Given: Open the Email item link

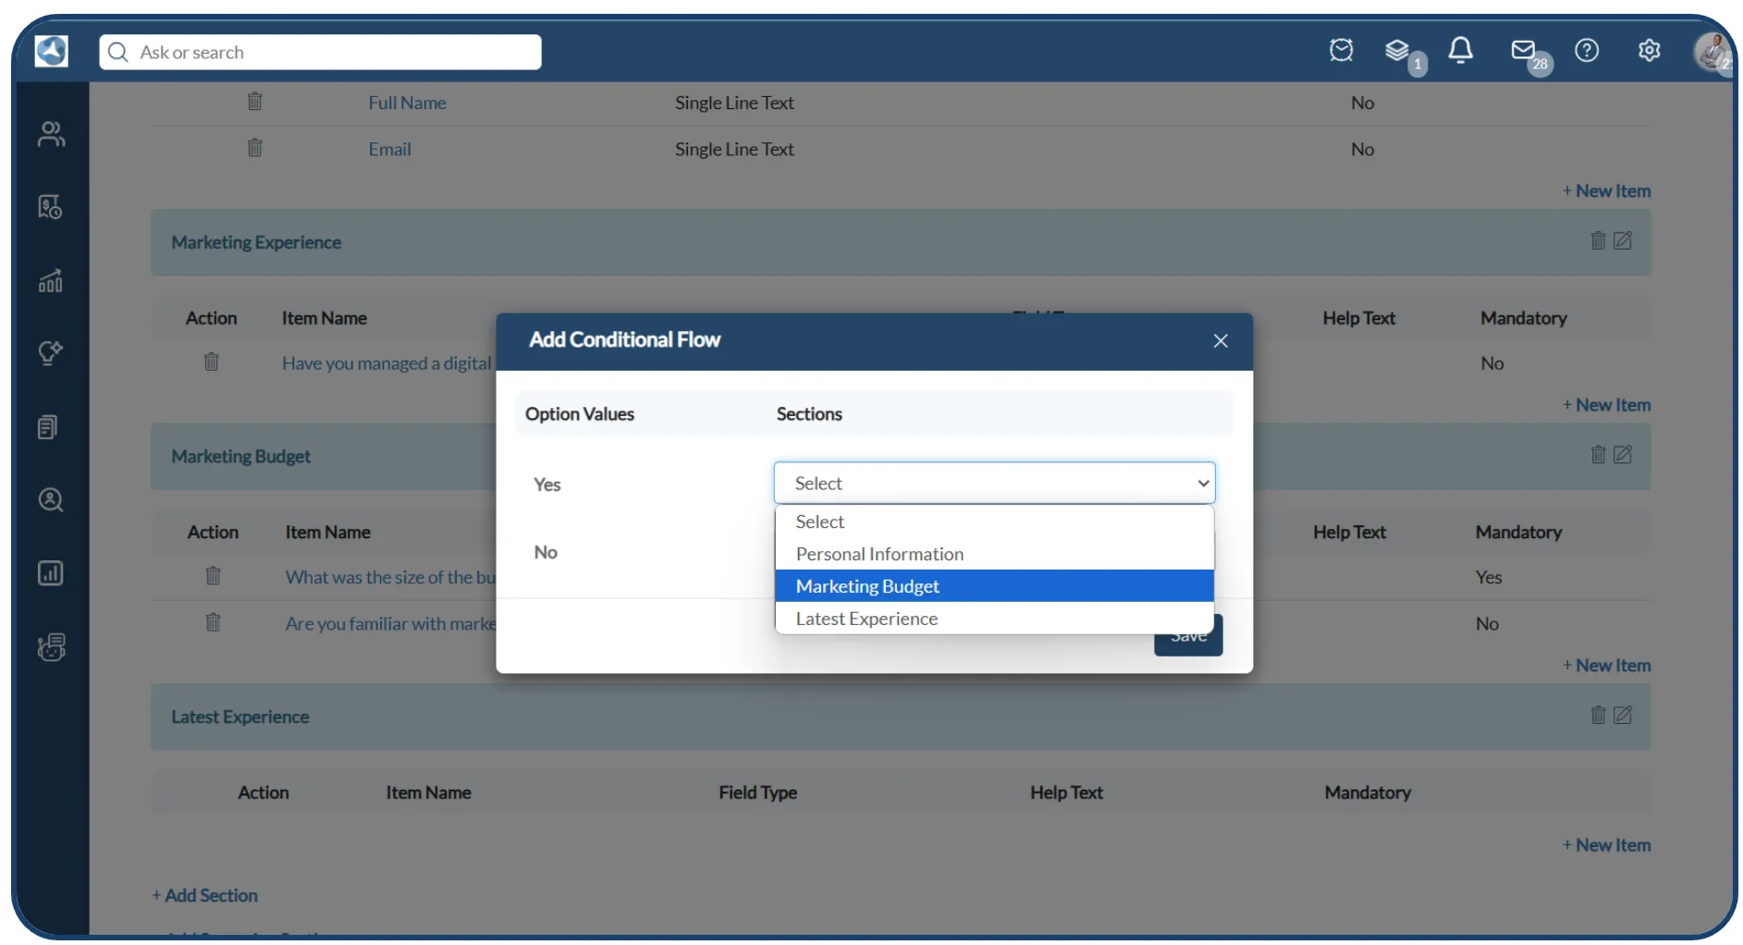Looking at the screenshot, I should 389,149.
